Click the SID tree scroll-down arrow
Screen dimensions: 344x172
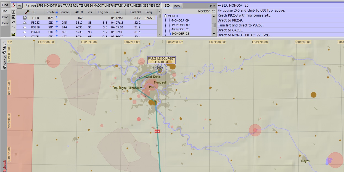click(x=214, y=34)
